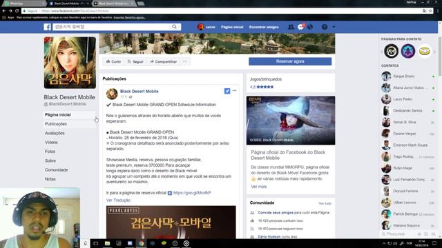Click the page profile picture
This screenshot has height=248, width=442.
coord(70,63)
